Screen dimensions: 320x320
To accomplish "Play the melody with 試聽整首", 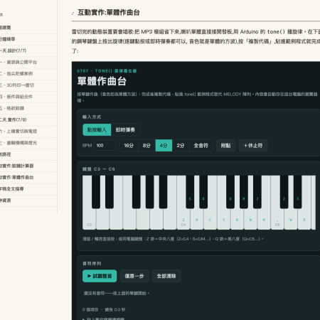I will point(100,276).
